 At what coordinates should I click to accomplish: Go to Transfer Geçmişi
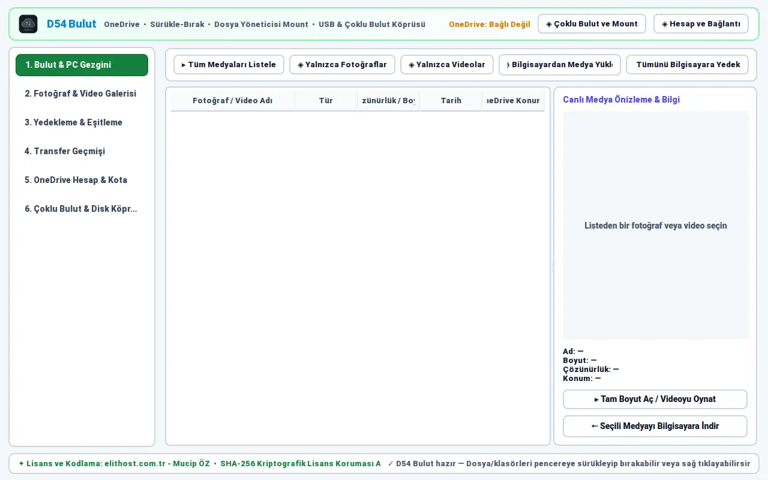[82, 151]
